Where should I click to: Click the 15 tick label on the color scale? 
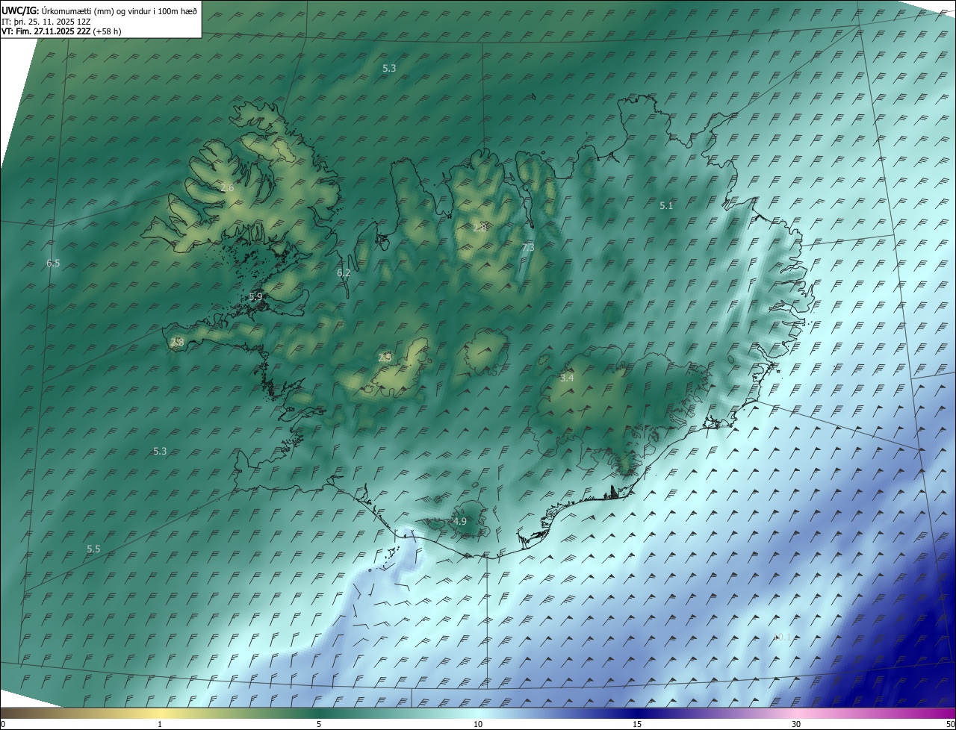[637, 725]
